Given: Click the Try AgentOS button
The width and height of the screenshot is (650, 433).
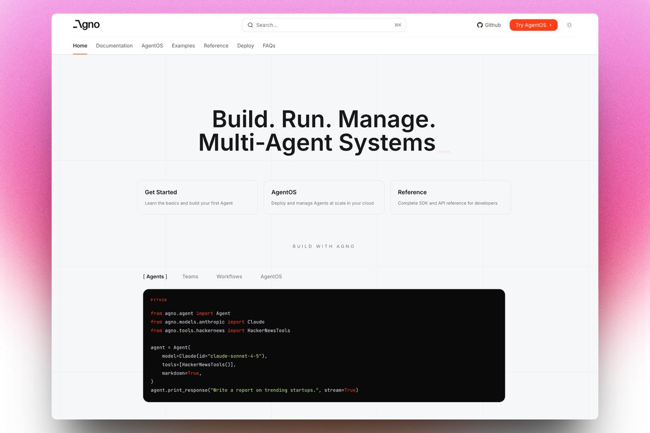Looking at the screenshot, I should click(x=534, y=25).
